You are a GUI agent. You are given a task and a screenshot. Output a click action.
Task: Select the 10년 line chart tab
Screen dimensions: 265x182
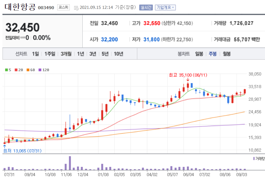pos(118,54)
